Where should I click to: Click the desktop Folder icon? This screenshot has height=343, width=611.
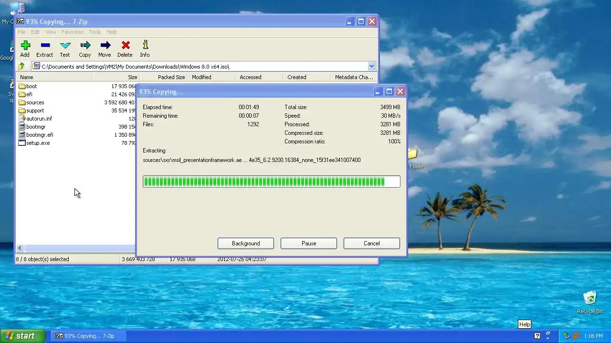click(413, 154)
